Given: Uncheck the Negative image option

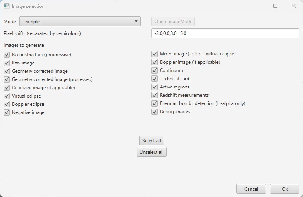Looking at the screenshot, I should (7, 112).
